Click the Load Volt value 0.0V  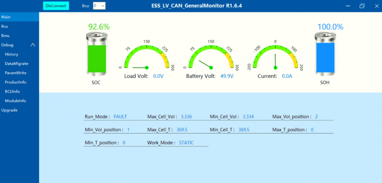click(158, 76)
